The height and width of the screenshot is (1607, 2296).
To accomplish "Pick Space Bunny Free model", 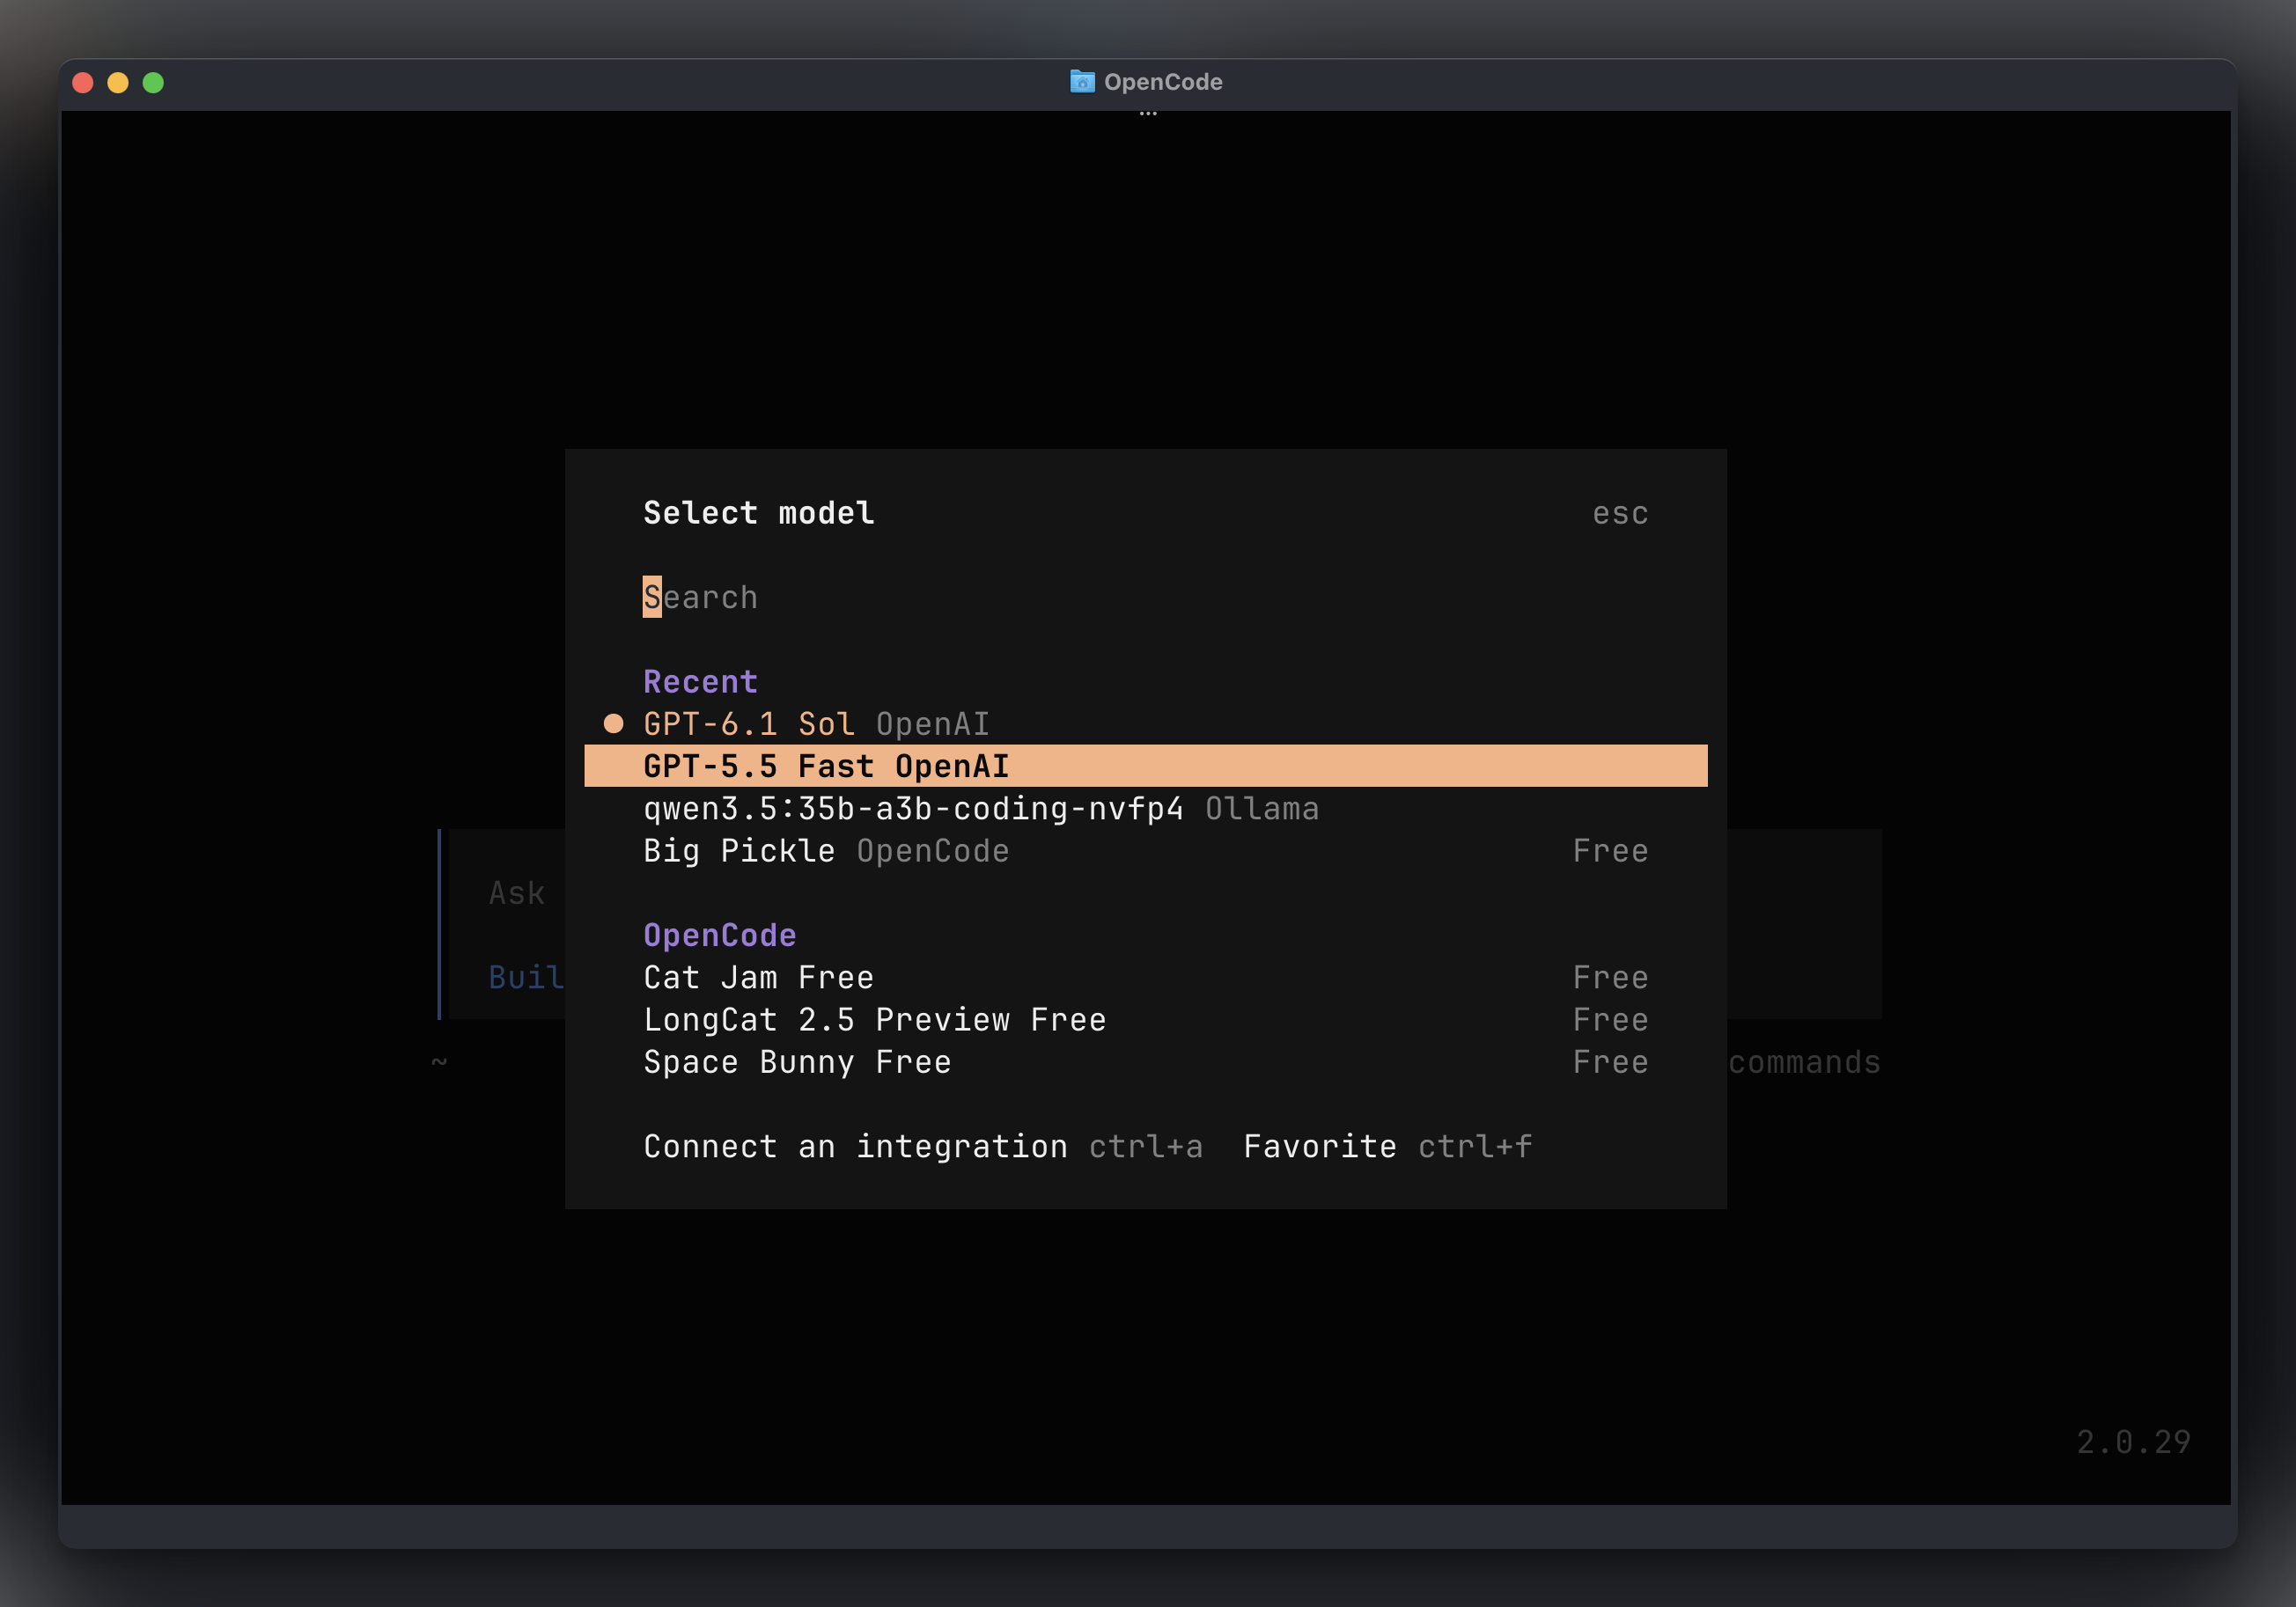I will 1145,1061.
